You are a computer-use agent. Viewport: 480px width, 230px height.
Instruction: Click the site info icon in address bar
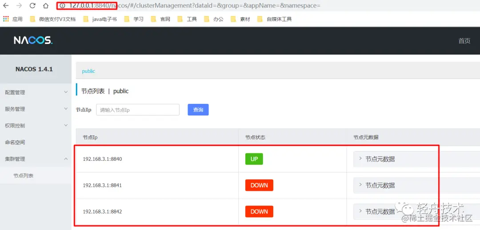tap(63, 5)
